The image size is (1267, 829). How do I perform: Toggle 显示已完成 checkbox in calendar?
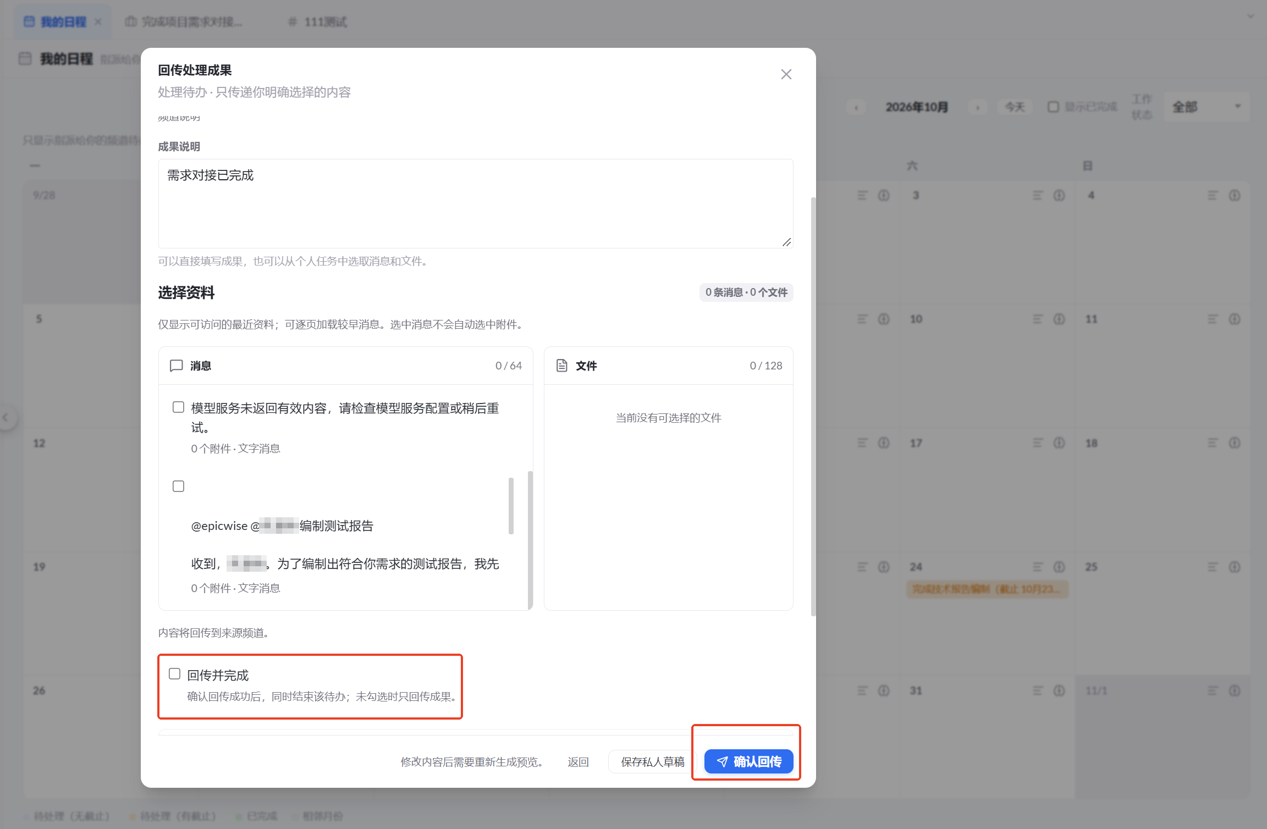(x=1053, y=107)
